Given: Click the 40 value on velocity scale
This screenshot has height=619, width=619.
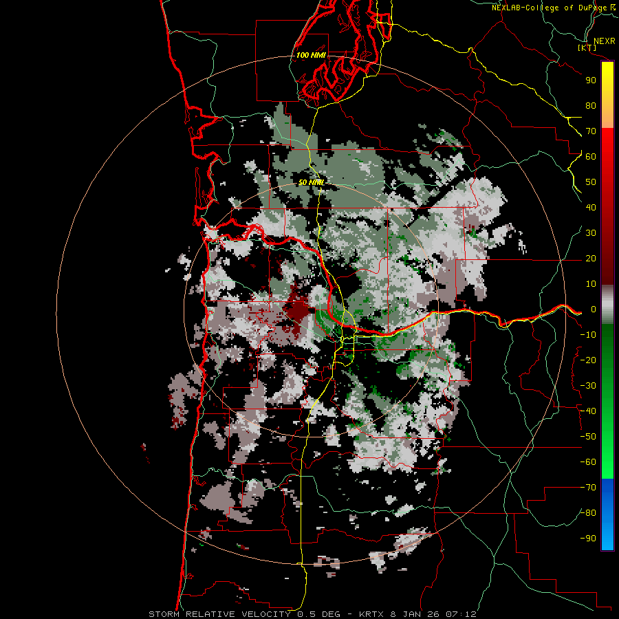Looking at the screenshot, I should pos(591,208).
